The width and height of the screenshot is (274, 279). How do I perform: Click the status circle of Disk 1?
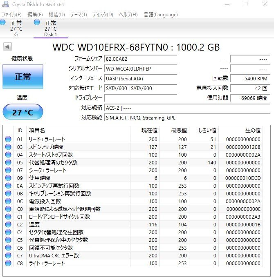(37, 22)
